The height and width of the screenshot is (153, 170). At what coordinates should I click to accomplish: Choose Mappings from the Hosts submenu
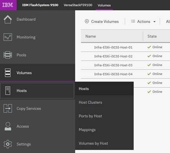point(87,130)
